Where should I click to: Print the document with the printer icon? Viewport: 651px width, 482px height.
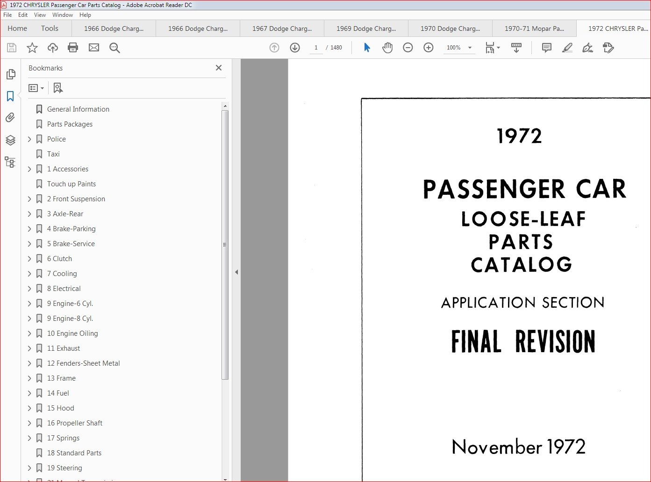click(73, 48)
